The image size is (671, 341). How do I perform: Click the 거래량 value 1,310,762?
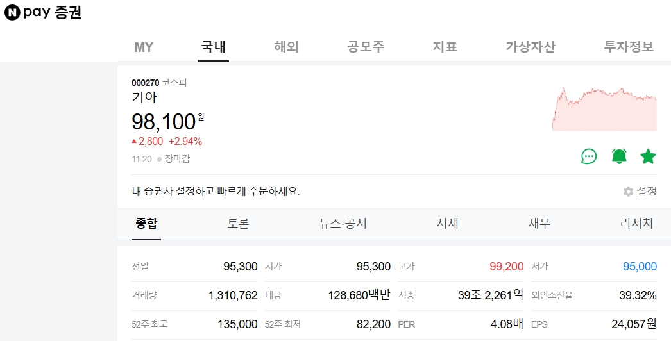click(x=234, y=295)
